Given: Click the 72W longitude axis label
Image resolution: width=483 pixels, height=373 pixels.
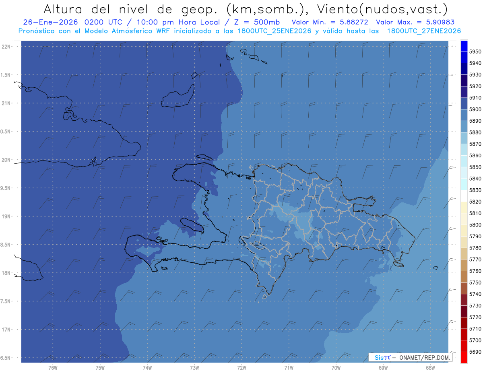Looking at the screenshot, I should [x=242, y=367].
